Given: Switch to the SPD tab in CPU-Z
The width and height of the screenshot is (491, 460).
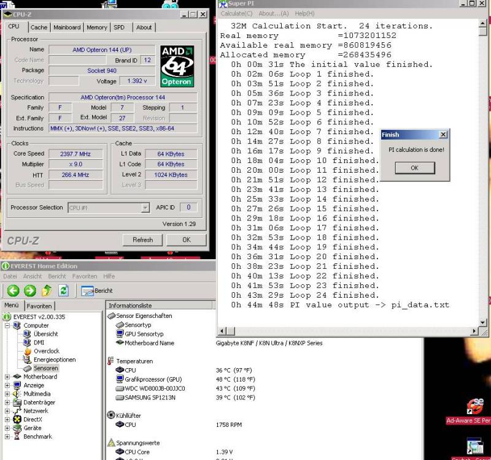Looking at the screenshot, I should pyautogui.click(x=119, y=28).
